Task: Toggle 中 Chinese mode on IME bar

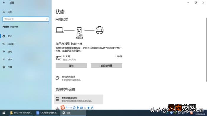Action: (x=67, y=107)
